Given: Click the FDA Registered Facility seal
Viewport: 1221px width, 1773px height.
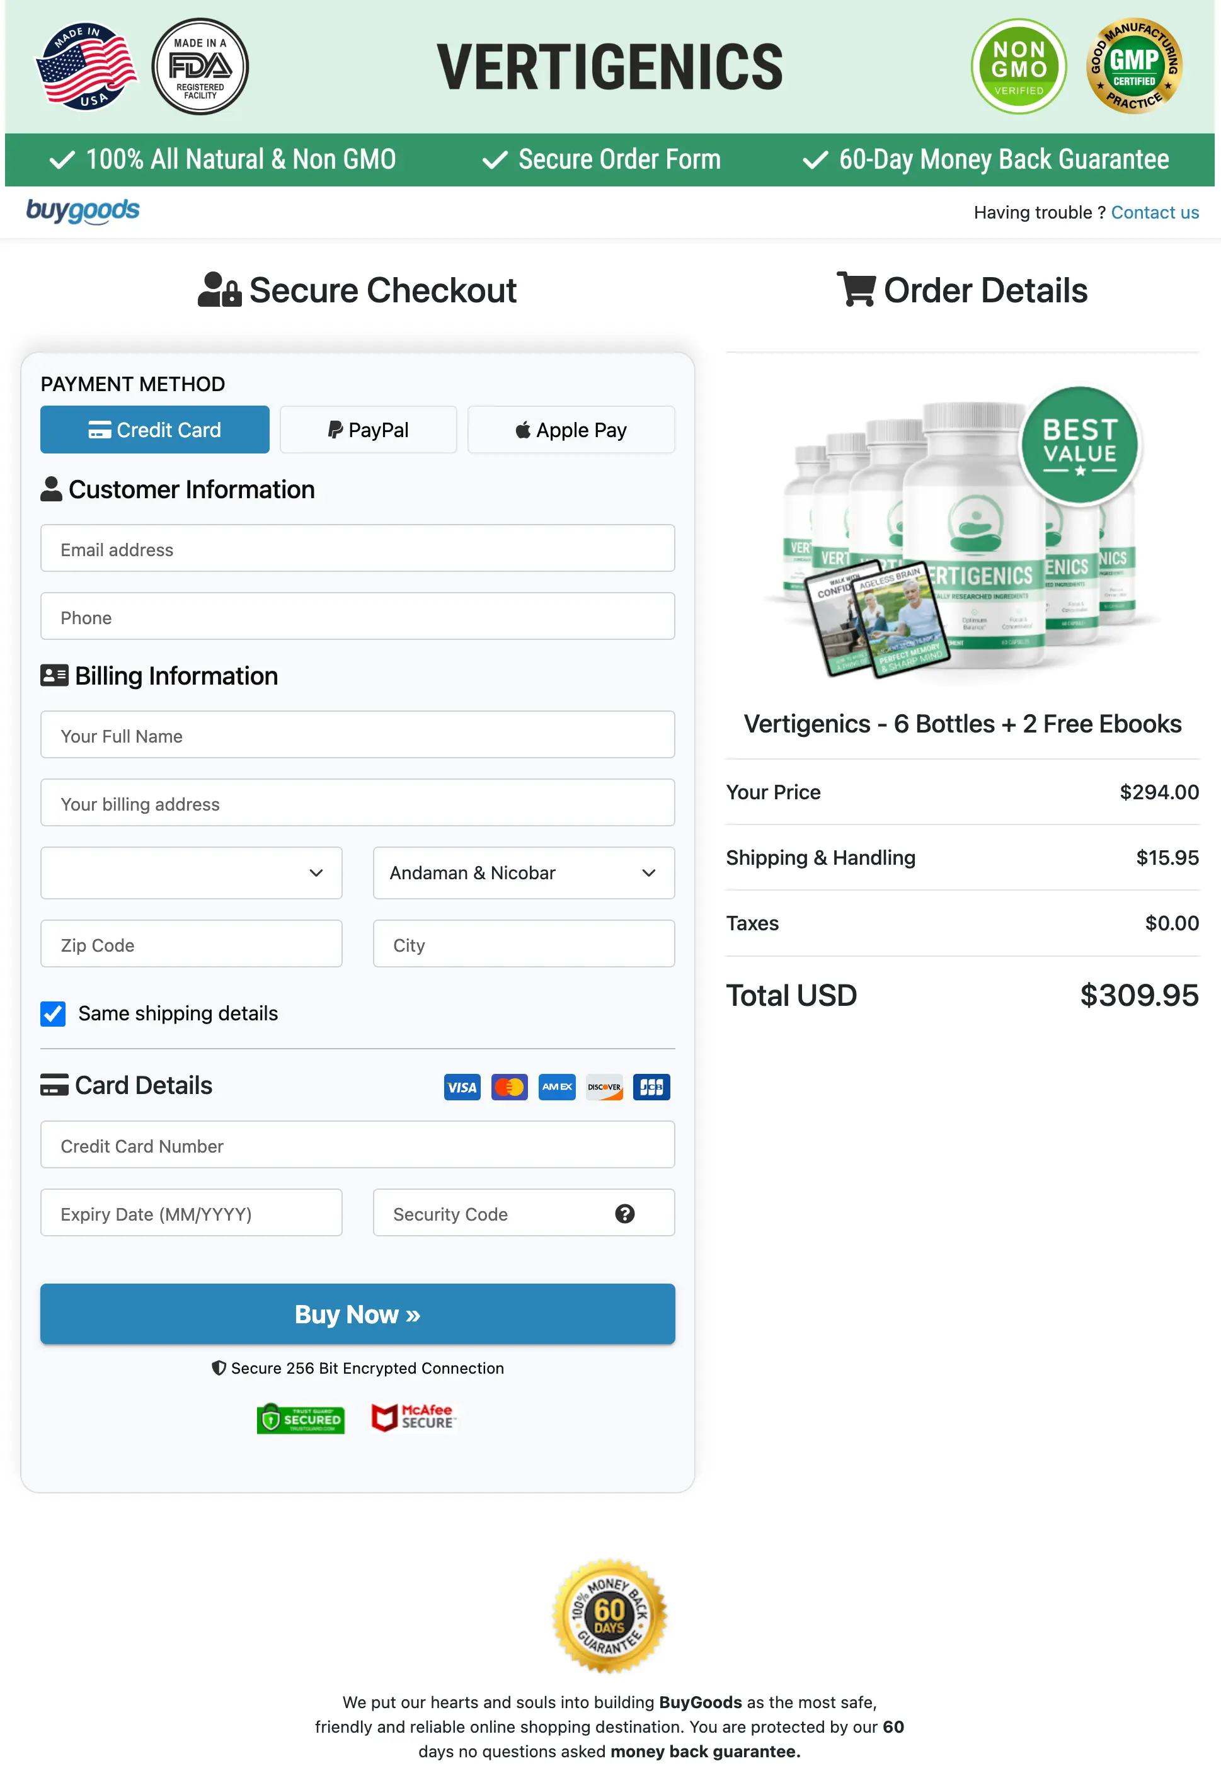Looking at the screenshot, I should click(x=200, y=67).
